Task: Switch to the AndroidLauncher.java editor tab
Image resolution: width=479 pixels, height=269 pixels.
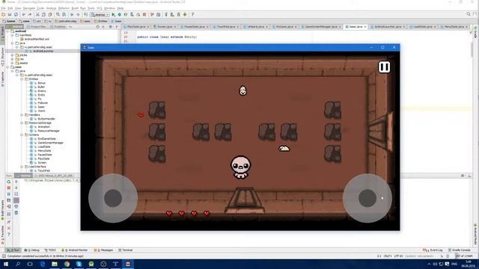Action: click(388, 27)
